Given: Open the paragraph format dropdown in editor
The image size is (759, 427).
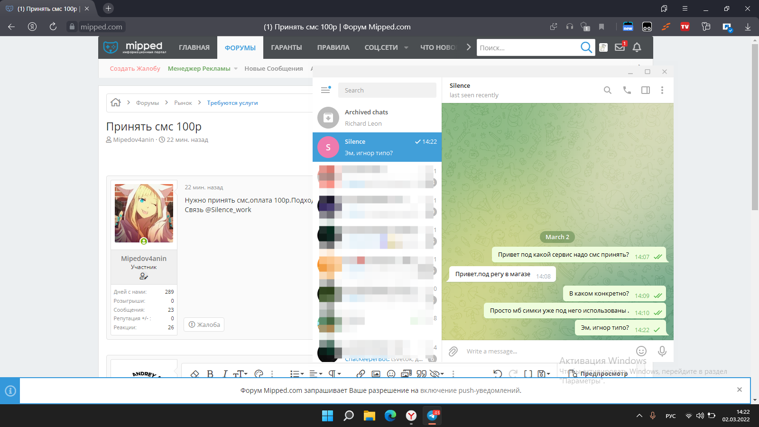Looking at the screenshot, I should point(335,374).
